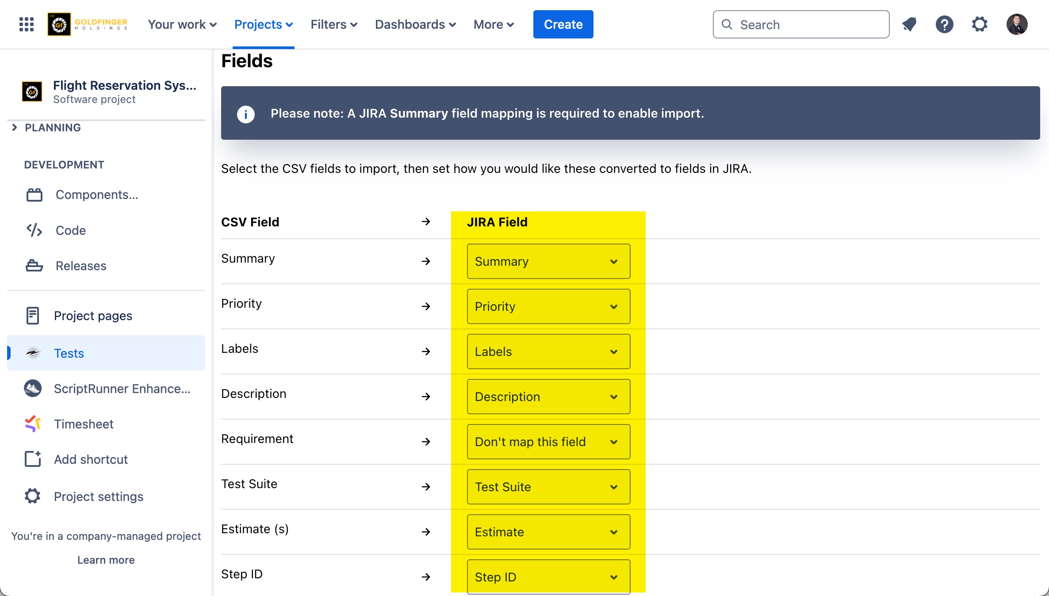Open the app switcher grid icon
The width and height of the screenshot is (1049, 596).
coord(27,24)
